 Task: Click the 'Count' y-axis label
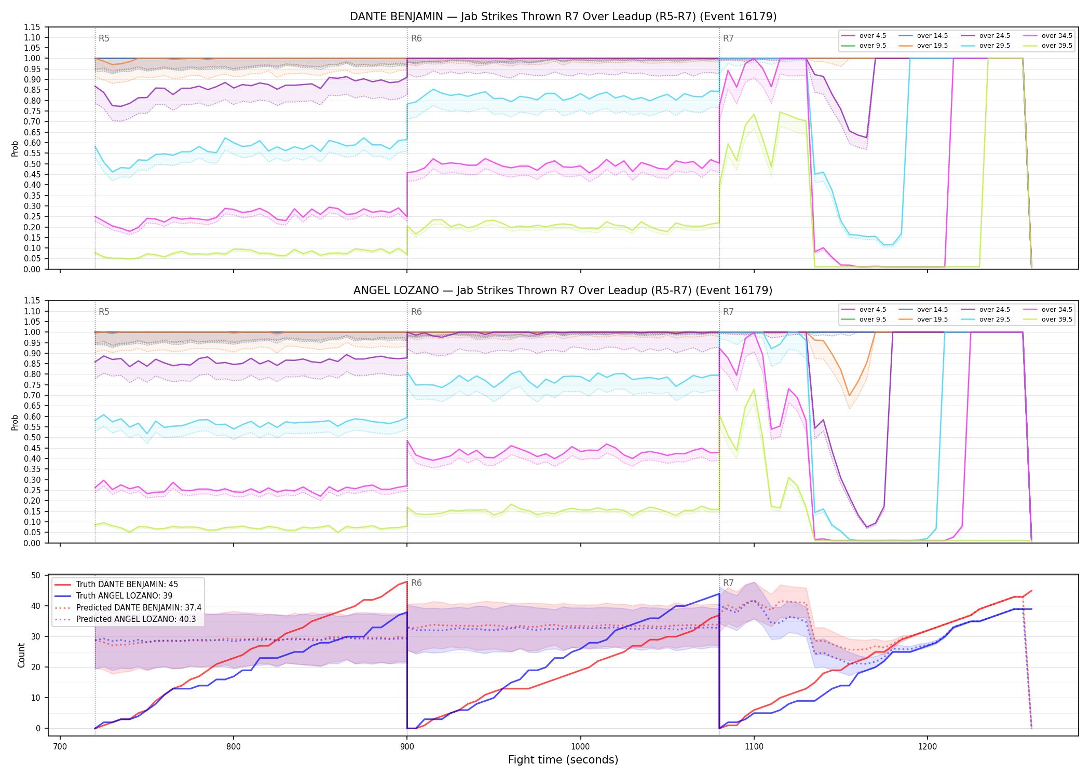click(21, 655)
